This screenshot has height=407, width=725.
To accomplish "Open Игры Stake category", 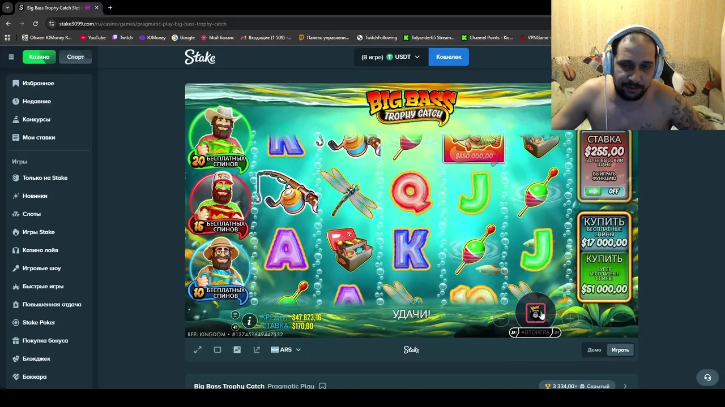I will pos(49,232).
